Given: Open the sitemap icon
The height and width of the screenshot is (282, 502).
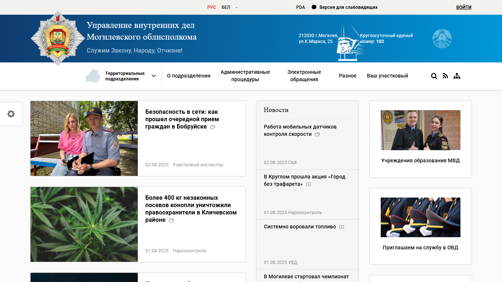Looking at the screenshot, I should 457,76.
